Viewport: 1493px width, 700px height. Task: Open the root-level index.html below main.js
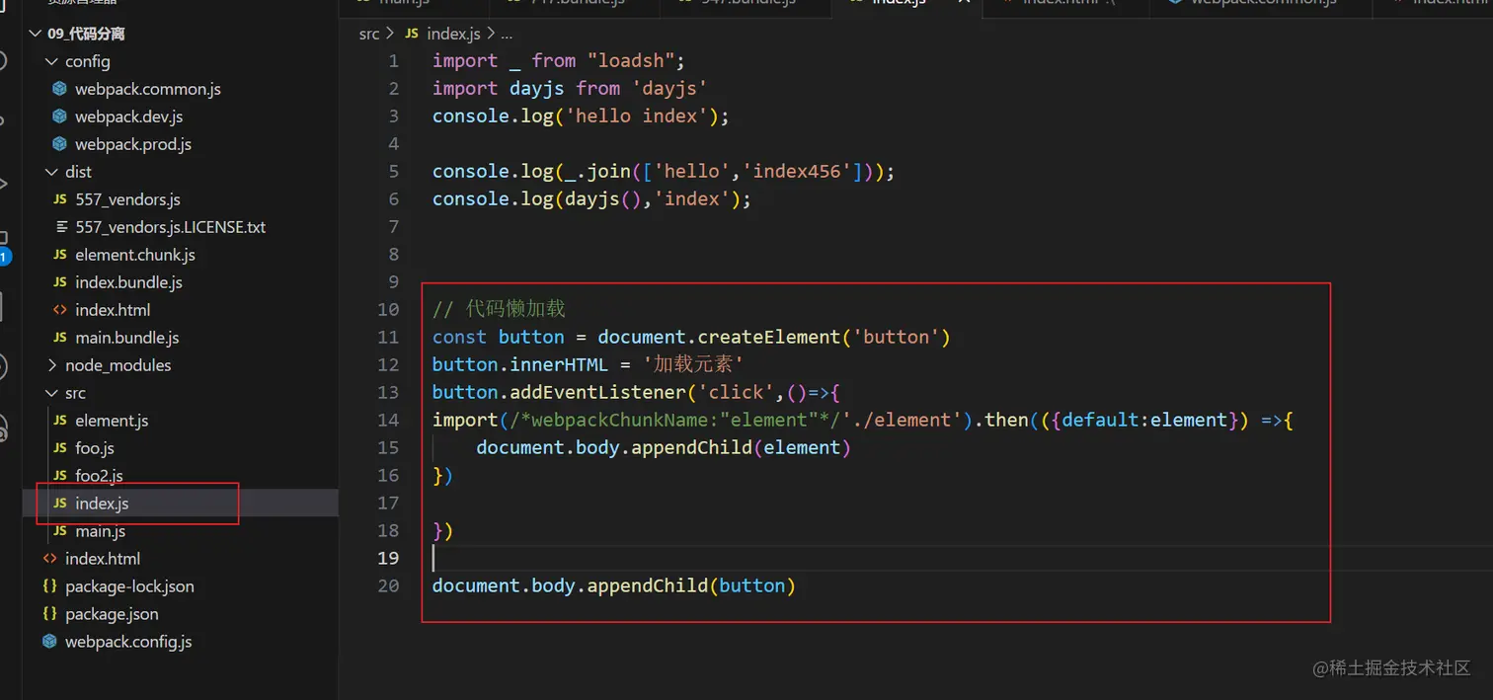(x=103, y=559)
